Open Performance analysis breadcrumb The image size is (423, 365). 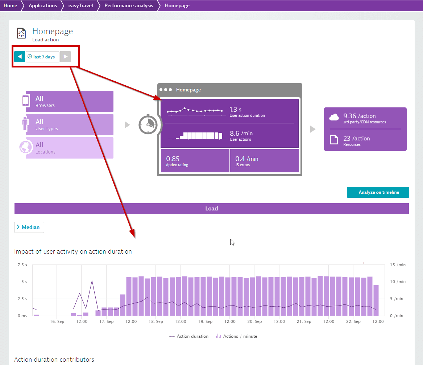129,5
